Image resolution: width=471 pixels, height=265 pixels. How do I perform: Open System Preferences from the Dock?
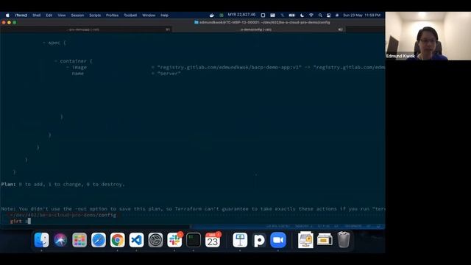click(155, 240)
